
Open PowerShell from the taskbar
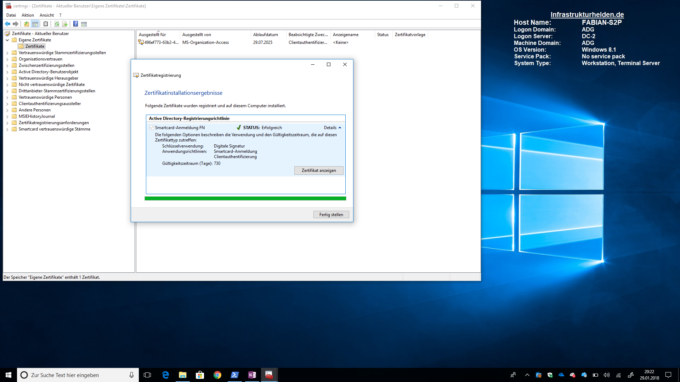[234, 375]
